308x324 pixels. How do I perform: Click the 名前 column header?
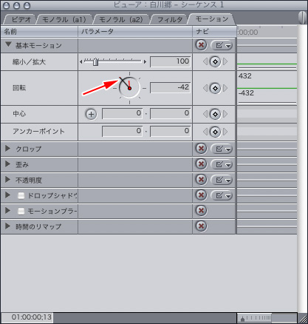pyautogui.click(x=39, y=32)
